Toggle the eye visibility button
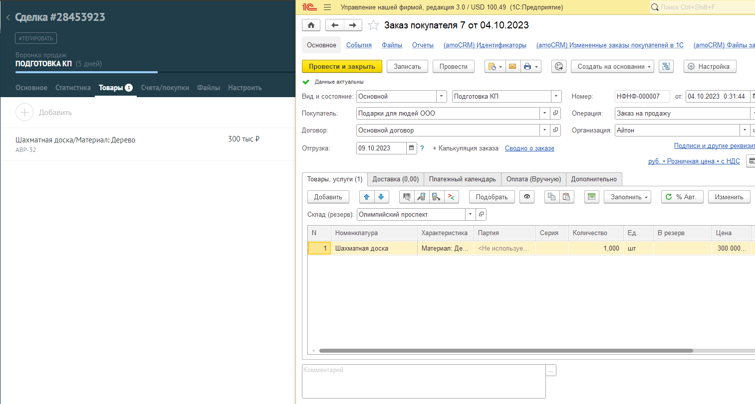The height and width of the screenshot is (404, 755). click(x=526, y=197)
